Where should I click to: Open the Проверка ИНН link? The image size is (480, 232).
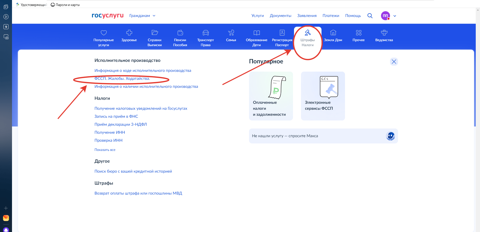click(x=108, y=140)
